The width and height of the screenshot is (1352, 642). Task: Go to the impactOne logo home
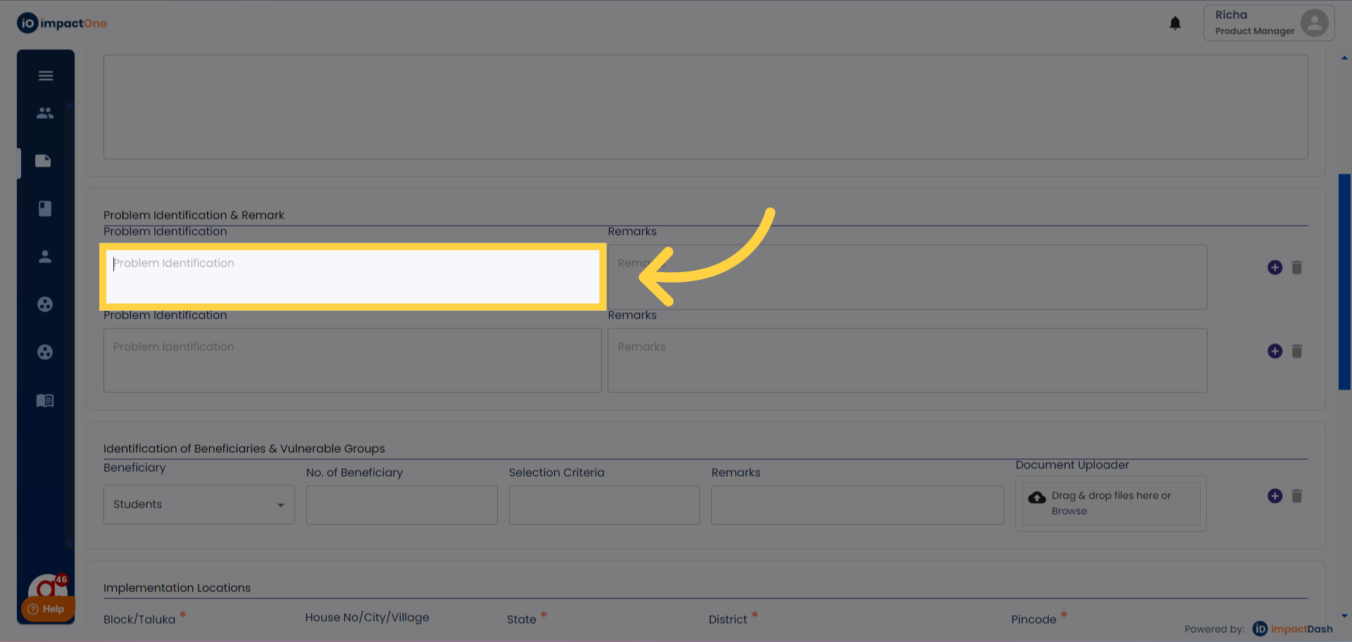click(x=62, y=23)
